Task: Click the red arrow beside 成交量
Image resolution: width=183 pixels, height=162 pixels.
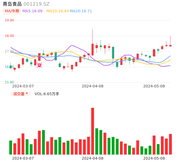Action: pos(27,94)
